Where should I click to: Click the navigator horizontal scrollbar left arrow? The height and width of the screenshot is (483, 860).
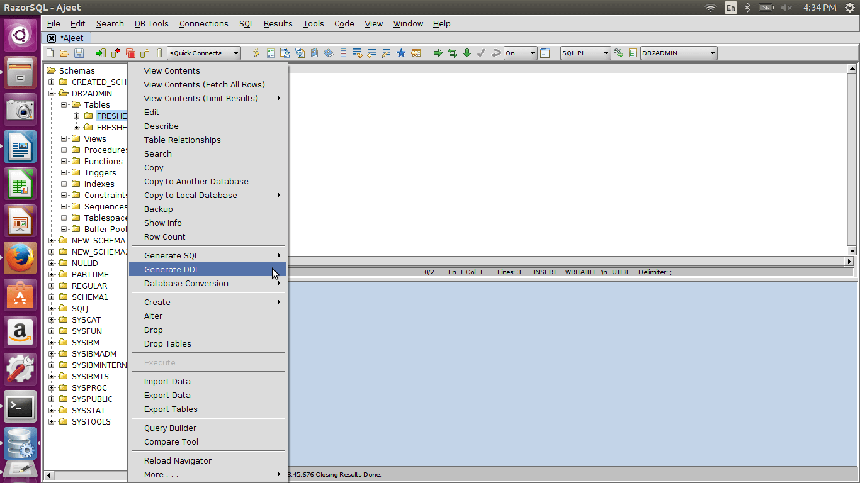49,475
